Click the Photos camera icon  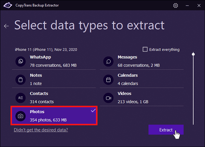[x=20, y=116]
